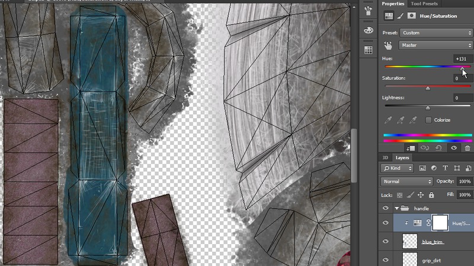Viewport: 474px width, 266px height.
Task: Hide the blue_trim layer
Action: click(x=386, y=241)
